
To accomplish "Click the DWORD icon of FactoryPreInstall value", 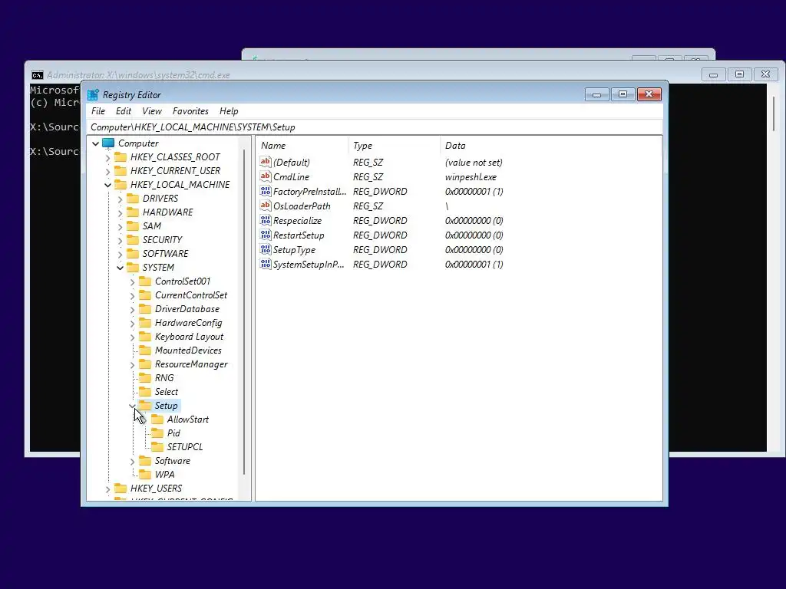I will (x=265, y=191).
